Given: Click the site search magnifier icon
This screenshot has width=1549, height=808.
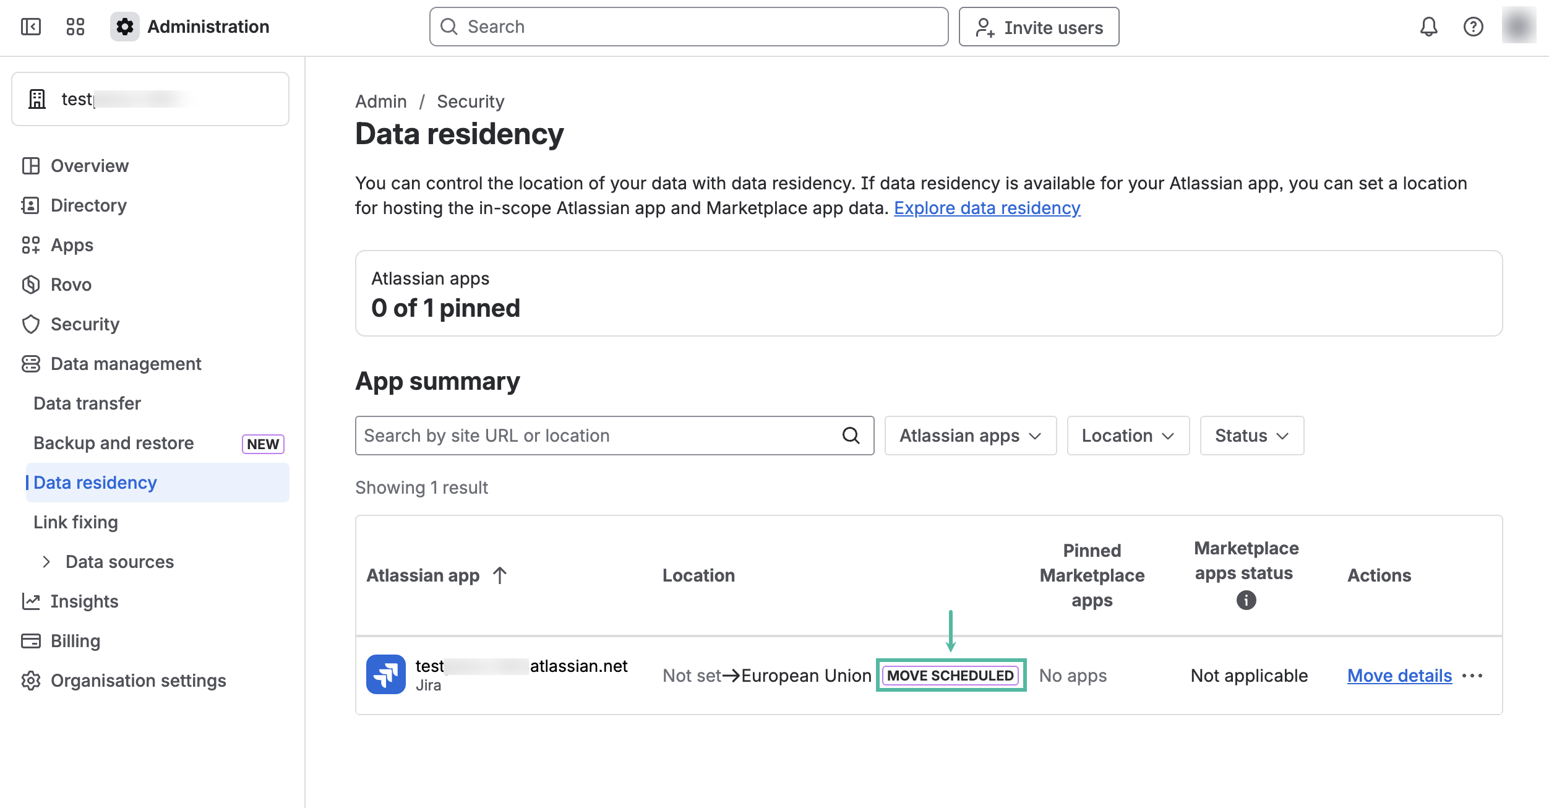Looking at the screenshot, I should (x=851, y=436).
